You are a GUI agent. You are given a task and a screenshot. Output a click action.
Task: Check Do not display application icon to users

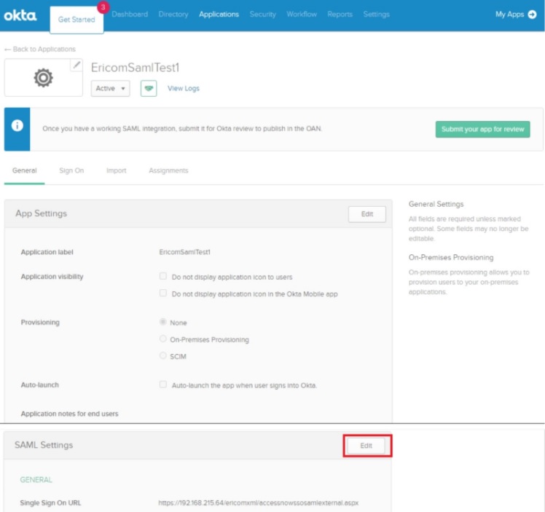(x=163, y=277)
